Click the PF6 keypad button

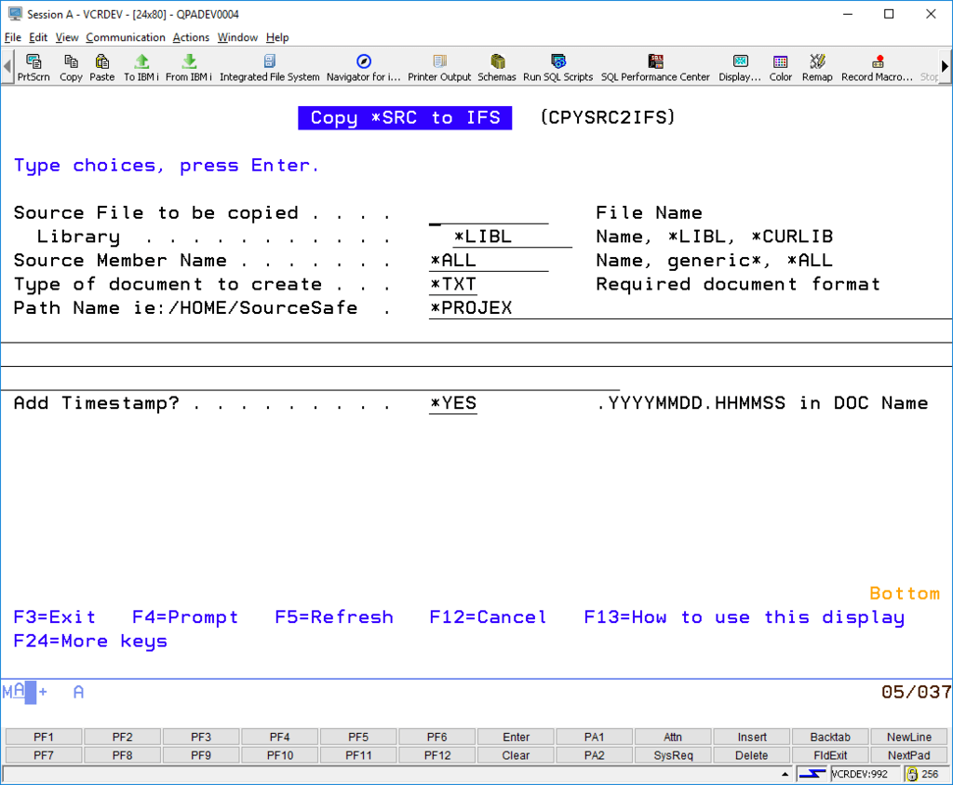point(437,737)
